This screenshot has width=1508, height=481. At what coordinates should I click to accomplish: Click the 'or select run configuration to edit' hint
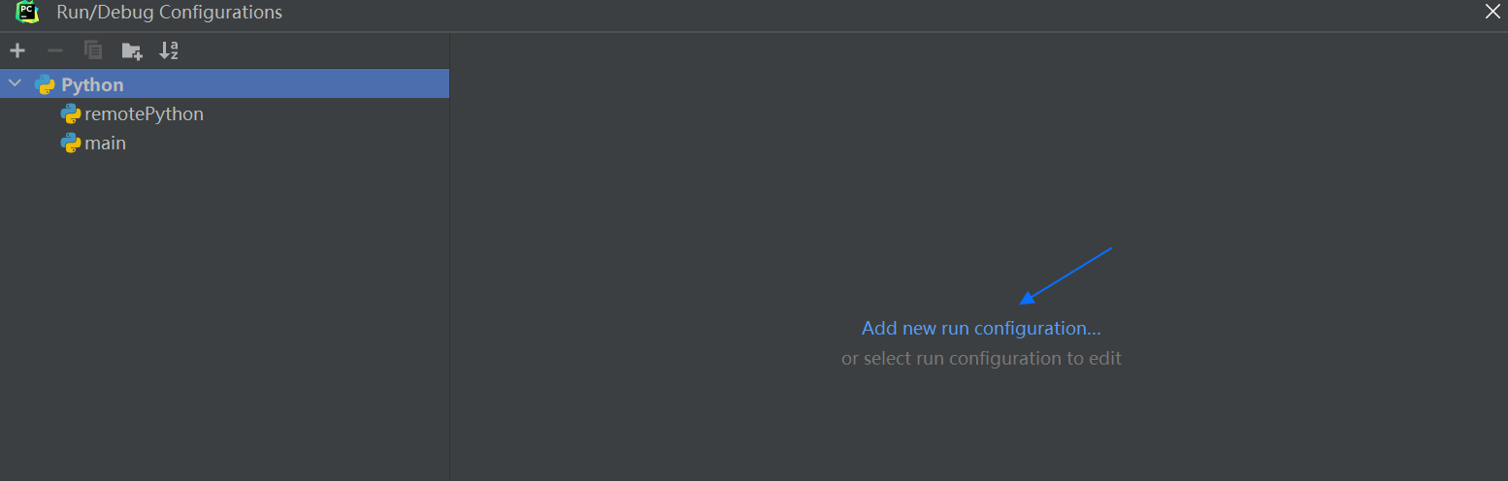981,358
